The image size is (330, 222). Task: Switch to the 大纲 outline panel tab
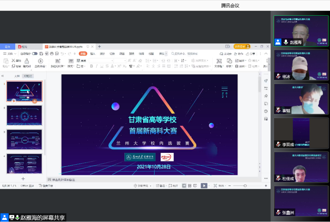click(17, 76)
